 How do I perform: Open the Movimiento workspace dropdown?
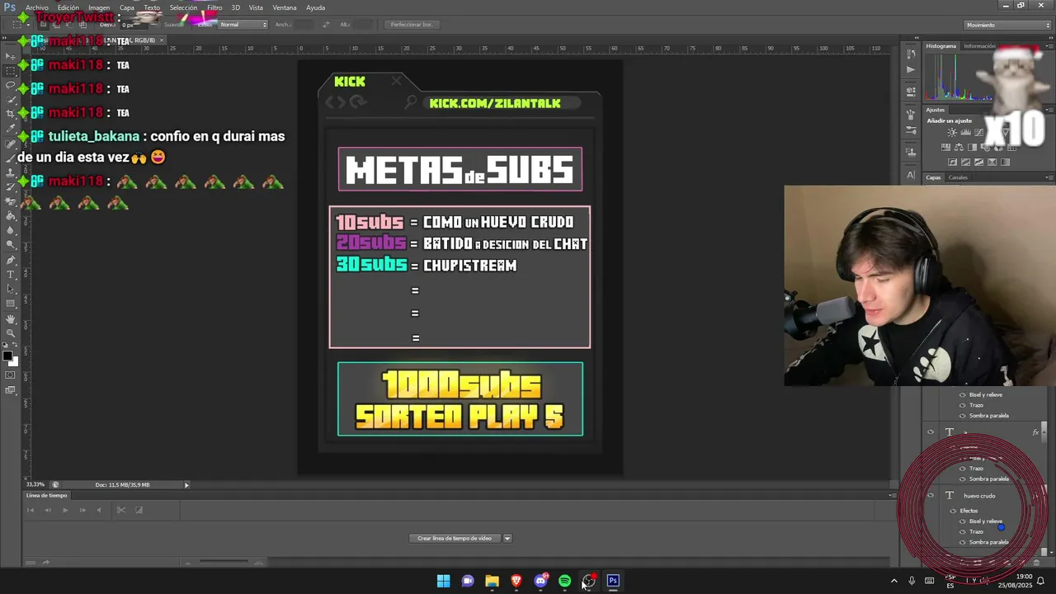[1007, 25]
